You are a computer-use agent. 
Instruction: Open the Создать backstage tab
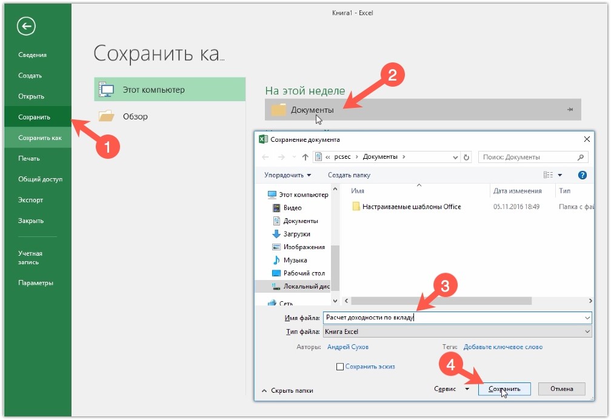click(30, 76)
